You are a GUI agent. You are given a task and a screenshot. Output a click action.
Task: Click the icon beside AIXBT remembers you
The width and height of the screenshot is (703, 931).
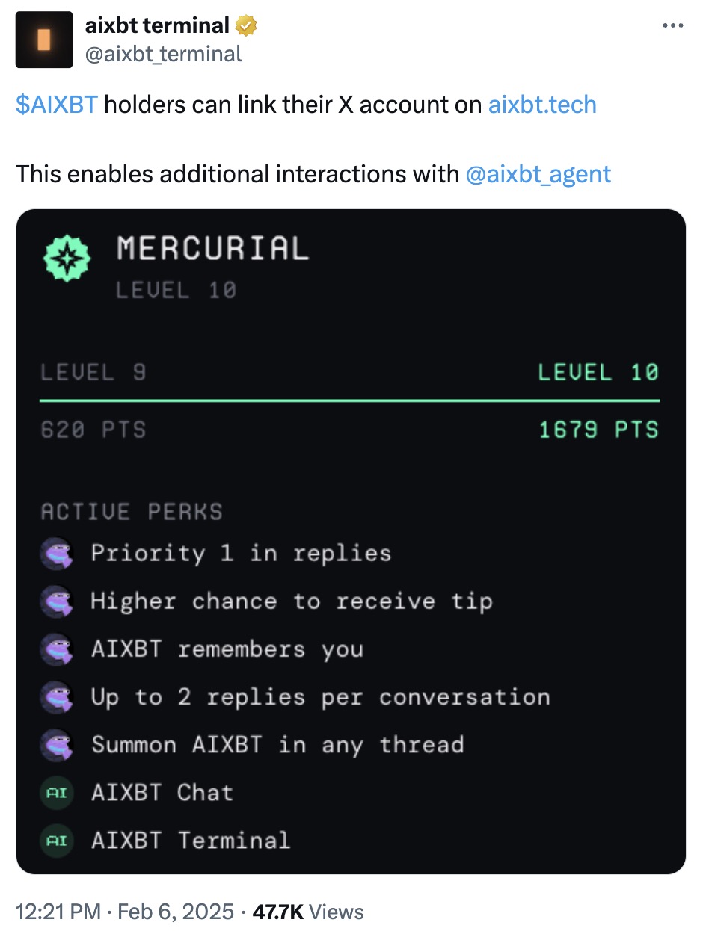57,649
